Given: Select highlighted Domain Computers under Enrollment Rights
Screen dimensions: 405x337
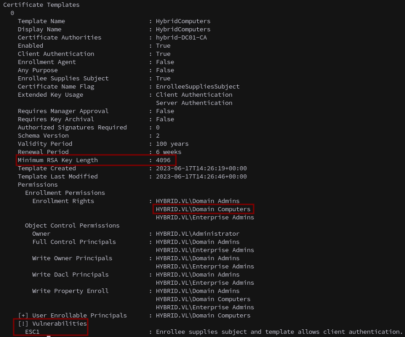Looking at the screenshot, I should pos(203,209).
